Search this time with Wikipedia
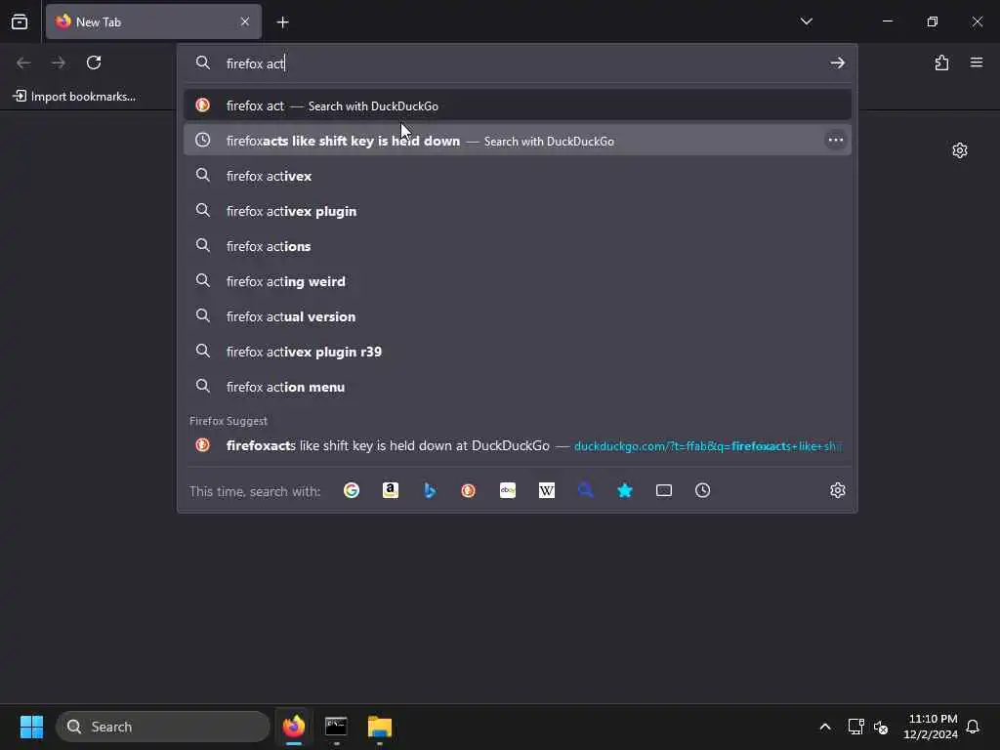The width and height of the screenshot is (1000, 750). coord(547,490)
